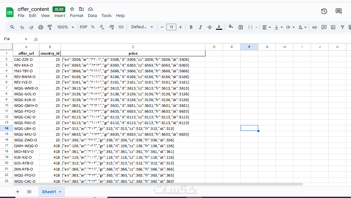Toggle italic formatting

click(200, 27)
